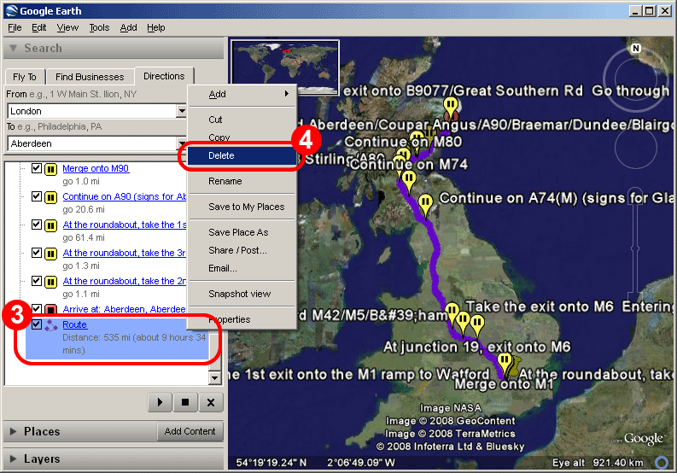Choose Email from context menu
This screenshot has height=473, width=677.
(242, 268)
